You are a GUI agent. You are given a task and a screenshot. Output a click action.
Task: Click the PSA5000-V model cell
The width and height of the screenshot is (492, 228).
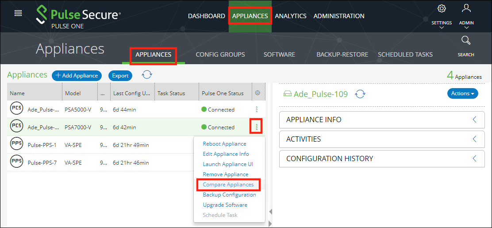pos(78,110)
